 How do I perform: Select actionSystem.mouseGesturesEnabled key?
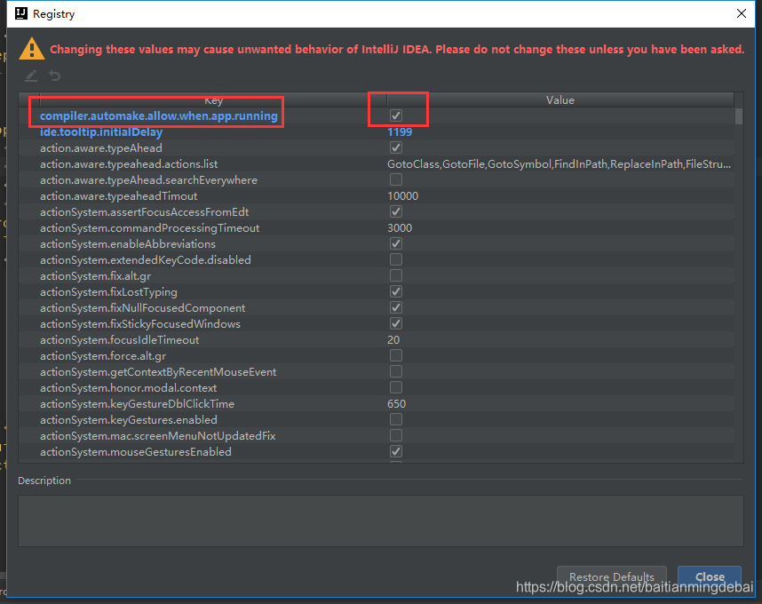(136, 452)
